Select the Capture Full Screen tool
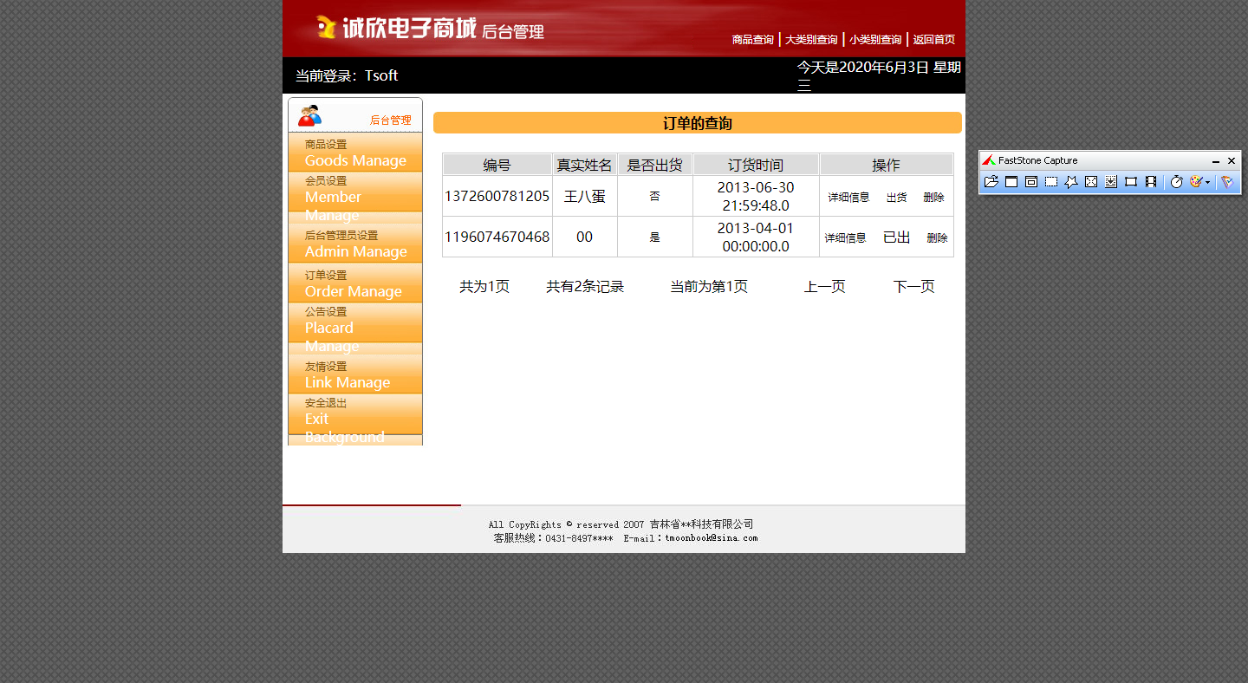Screen dimensions: 1248x683 click(1090, 182)
